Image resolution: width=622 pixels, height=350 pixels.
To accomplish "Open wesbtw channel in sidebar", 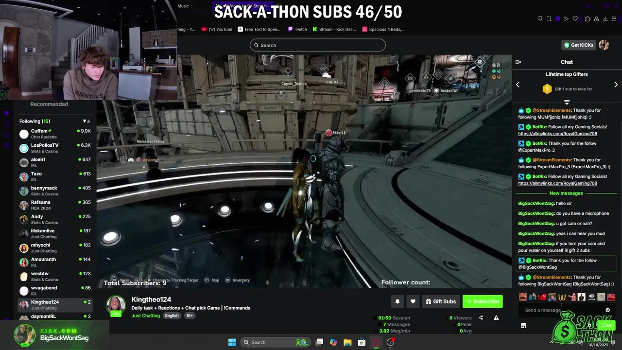I will (x=55, y=276).
